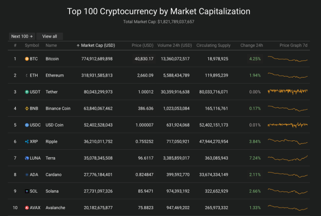Viewport: 321px width, 216px height.
Task: Open the Binance Coin name link
Action: coord(58,108)
